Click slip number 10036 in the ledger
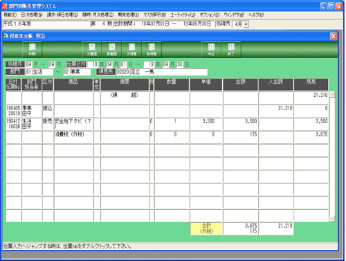Screen dimensions: 346x261 15,127
